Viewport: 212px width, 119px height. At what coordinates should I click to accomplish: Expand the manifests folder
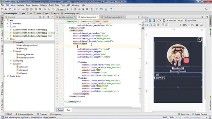coord(8,23)
